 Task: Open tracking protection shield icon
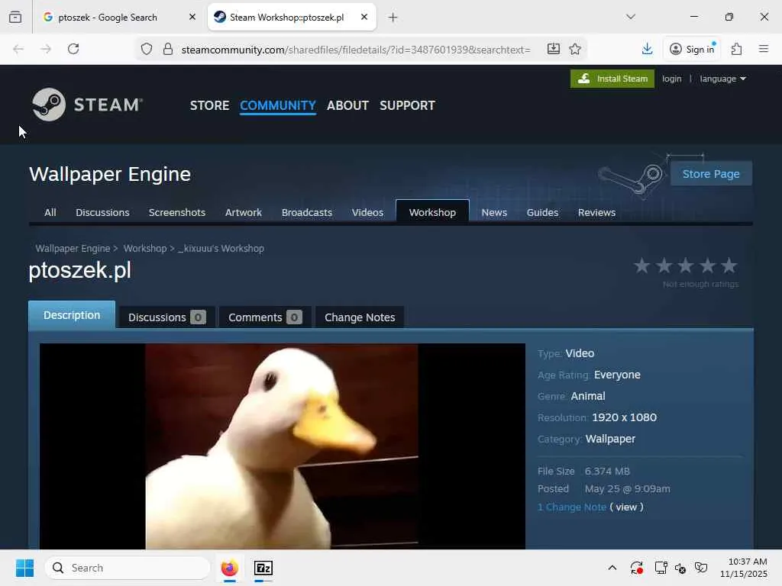146,49
